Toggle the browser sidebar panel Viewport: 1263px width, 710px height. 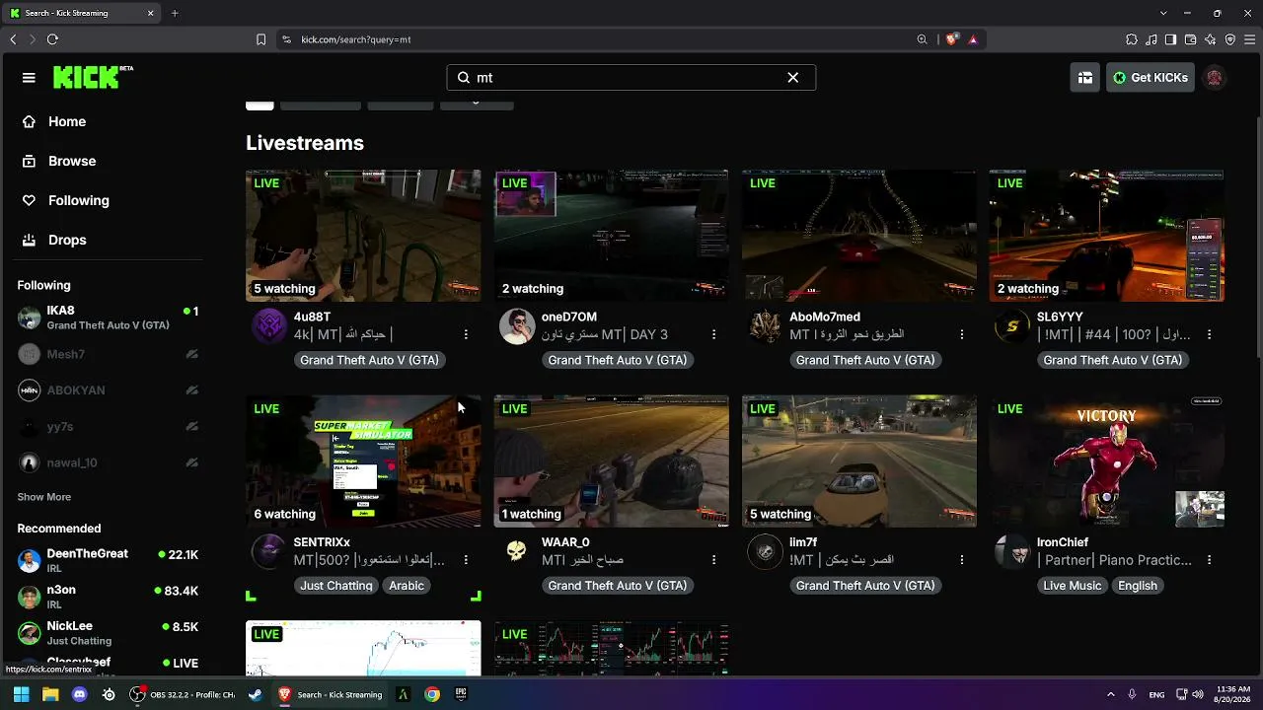point(1170,39)
